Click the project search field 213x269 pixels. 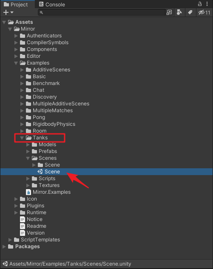[x=102, y=12]
